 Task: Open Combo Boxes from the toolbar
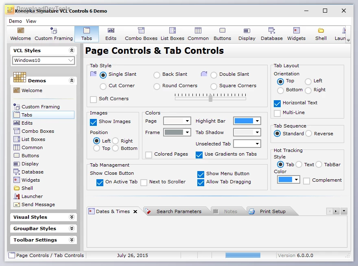141,34
